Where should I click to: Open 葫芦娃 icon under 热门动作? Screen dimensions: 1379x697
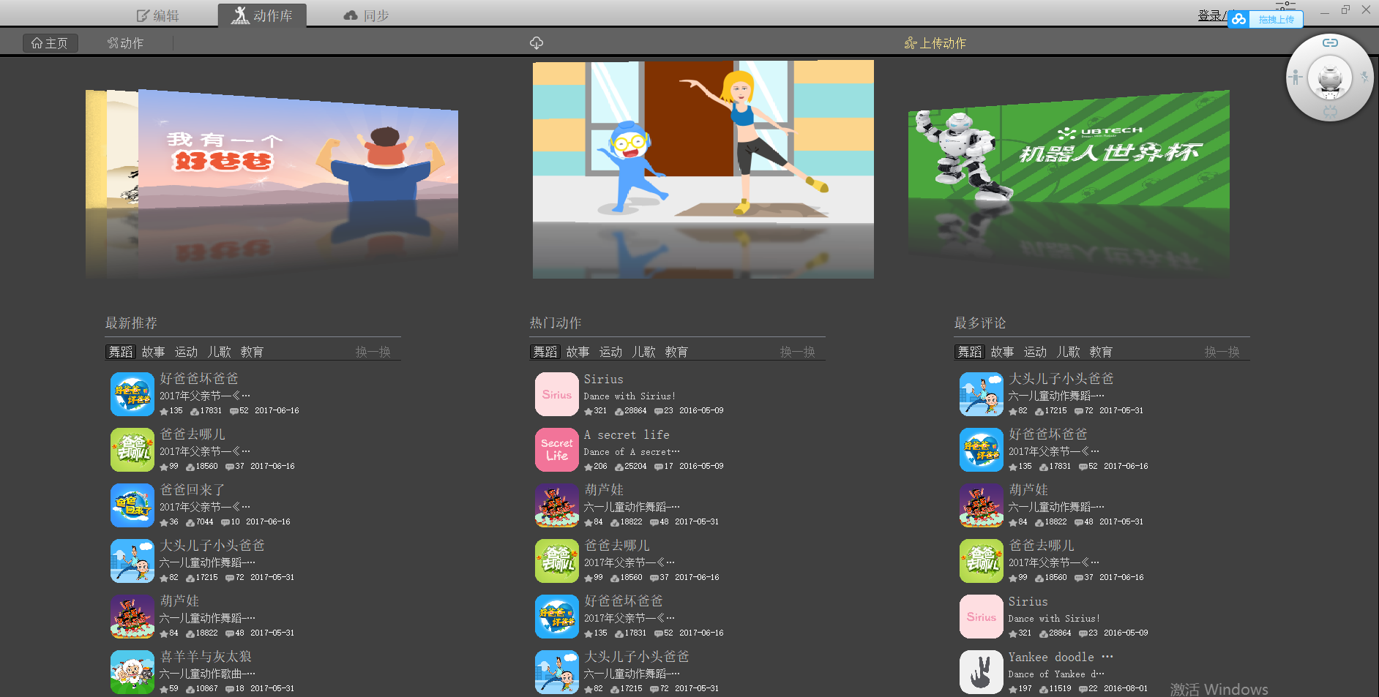557,505
